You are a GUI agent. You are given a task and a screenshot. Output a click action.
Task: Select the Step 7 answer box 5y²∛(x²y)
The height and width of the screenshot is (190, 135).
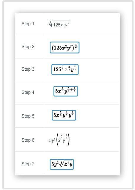[x=62, y=164]
